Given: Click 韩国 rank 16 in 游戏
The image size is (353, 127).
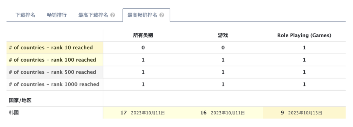Looking at the screenshot, I should click(x=203, y=113).
